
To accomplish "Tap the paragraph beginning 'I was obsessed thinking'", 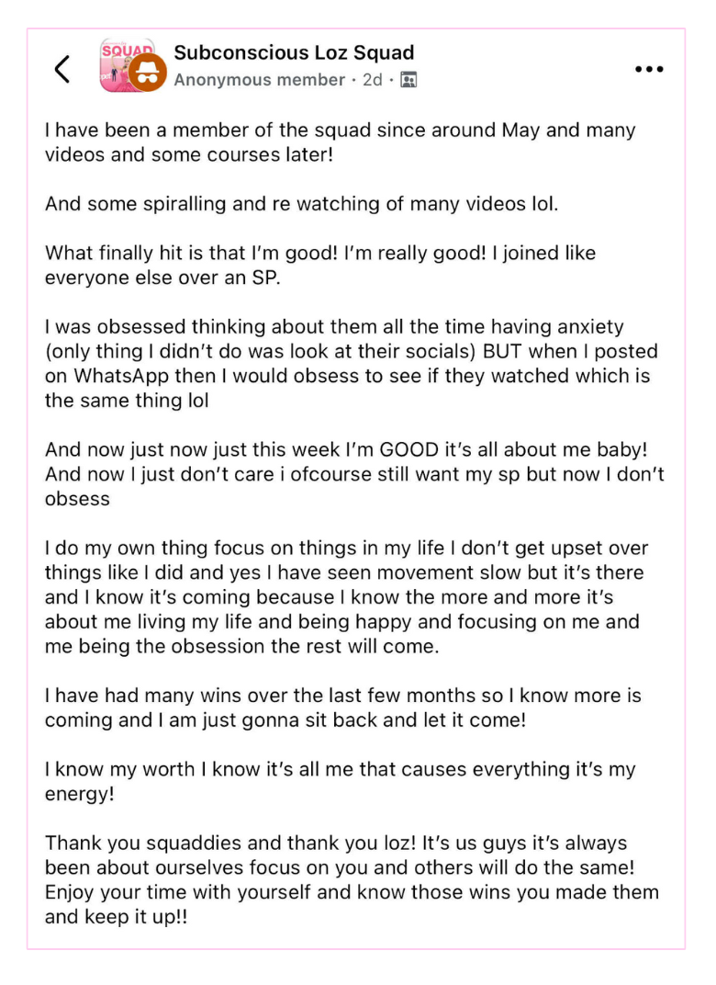I will pyautogui.click(x=352, y=363).
